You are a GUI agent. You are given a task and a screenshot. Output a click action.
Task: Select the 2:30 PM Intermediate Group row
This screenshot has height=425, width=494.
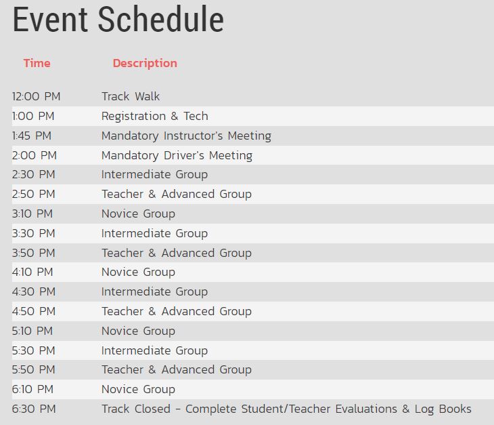tap(154, 174)
